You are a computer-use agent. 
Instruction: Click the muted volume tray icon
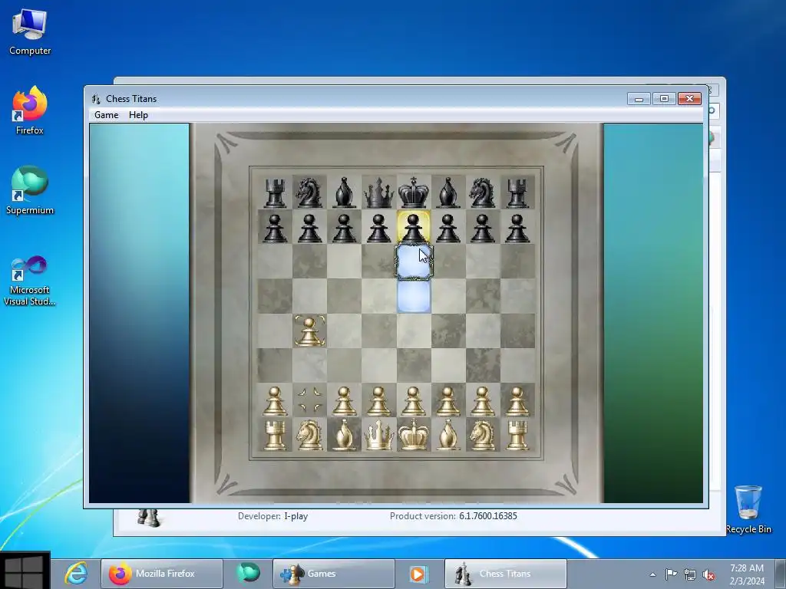pyautogui.click(x=708, y=574)
